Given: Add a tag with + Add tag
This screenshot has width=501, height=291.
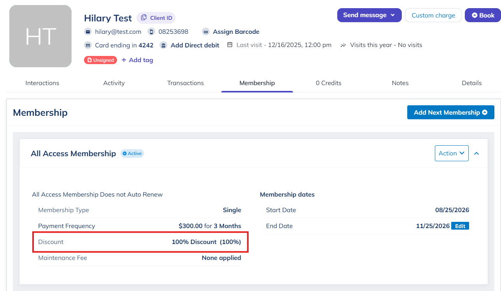Looking at the screenshot, I should click(137, 60).
